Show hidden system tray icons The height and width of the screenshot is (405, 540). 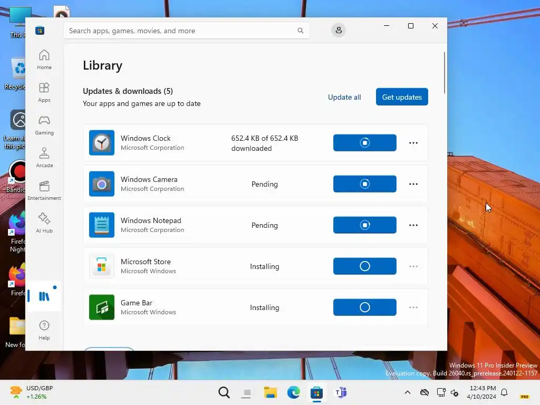(x=408, y=392)
